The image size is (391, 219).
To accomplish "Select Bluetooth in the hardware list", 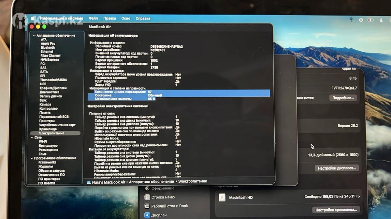I will point(48,48).
